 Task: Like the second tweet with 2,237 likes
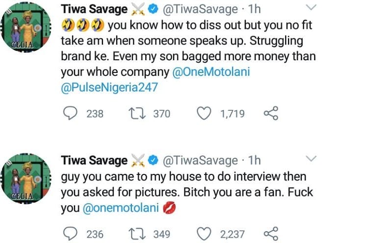tap(203, 233)
